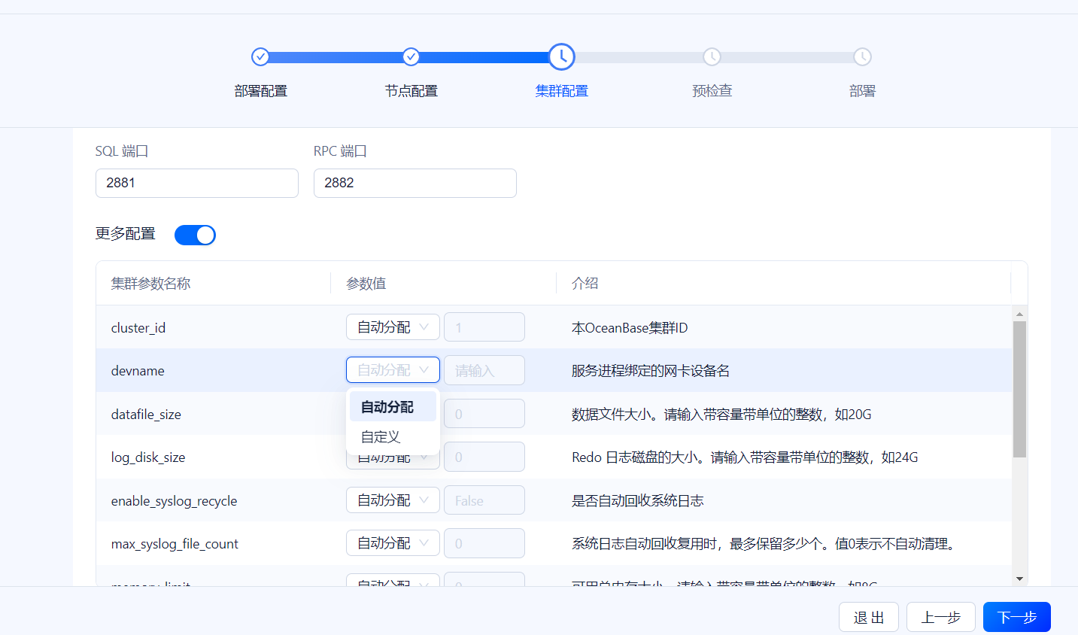Toggle the 更多配置 switch off
This screenshot has height=635, width=1078.
195,235
